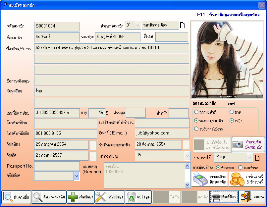267x207 pixels.
Task: Expand the Yoga service dropdown
Action: pos(249,157)
